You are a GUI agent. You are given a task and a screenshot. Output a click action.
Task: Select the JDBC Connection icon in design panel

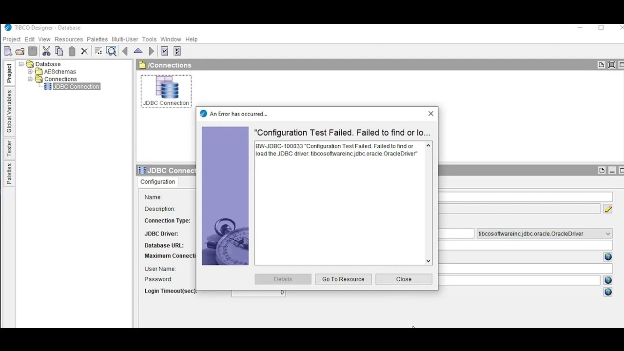click(166, 91)
